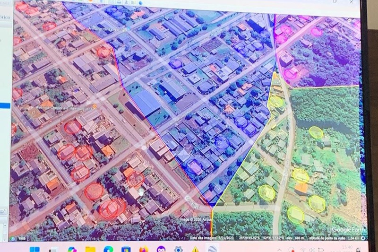Open the Windows Start menu
Image resolution: width=378 pixels, height=252 pixels.
pyautogui.click(x=34, y=249)
